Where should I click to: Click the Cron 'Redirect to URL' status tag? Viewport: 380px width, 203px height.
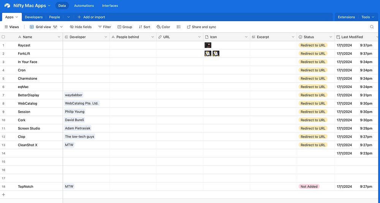pos(313,70)
